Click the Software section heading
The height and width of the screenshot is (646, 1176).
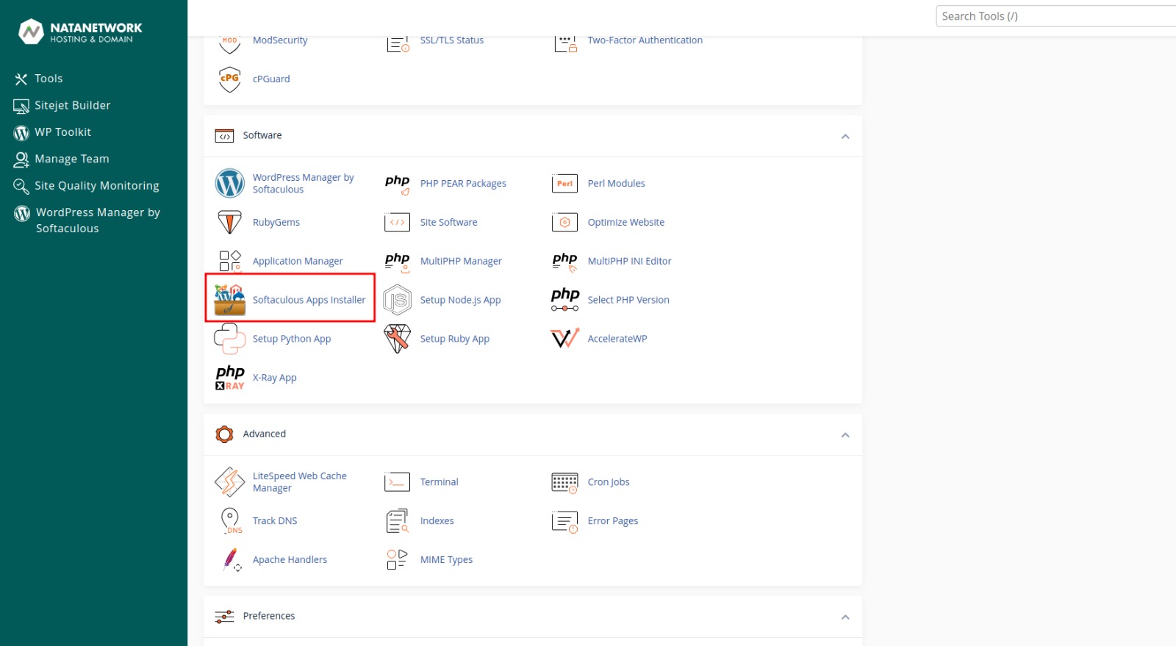(x=262, y=135)
